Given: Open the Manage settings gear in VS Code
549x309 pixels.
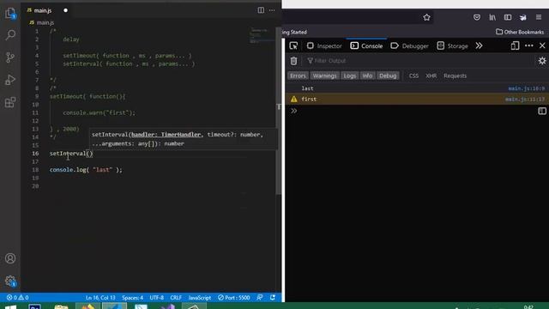Looking at the screenshot, I should pos(10,281).
